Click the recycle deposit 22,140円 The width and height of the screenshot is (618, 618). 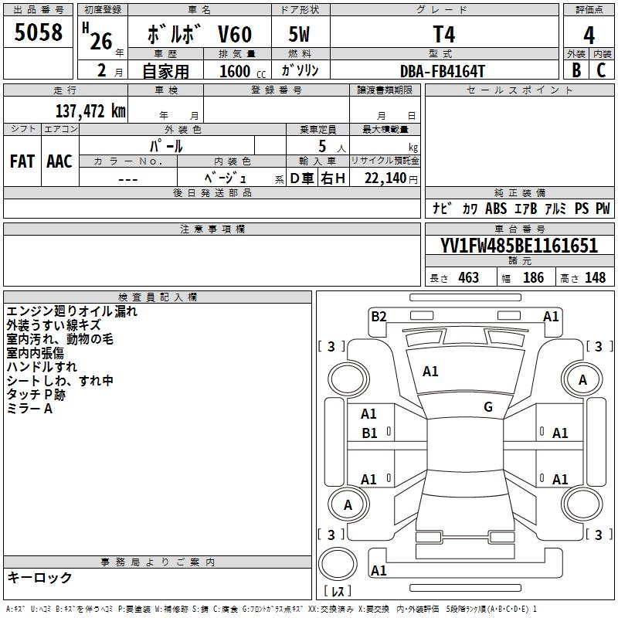click(391, 178)
